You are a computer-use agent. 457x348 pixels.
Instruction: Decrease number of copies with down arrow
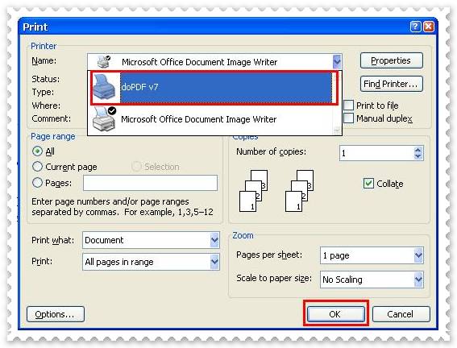[418, 156]
